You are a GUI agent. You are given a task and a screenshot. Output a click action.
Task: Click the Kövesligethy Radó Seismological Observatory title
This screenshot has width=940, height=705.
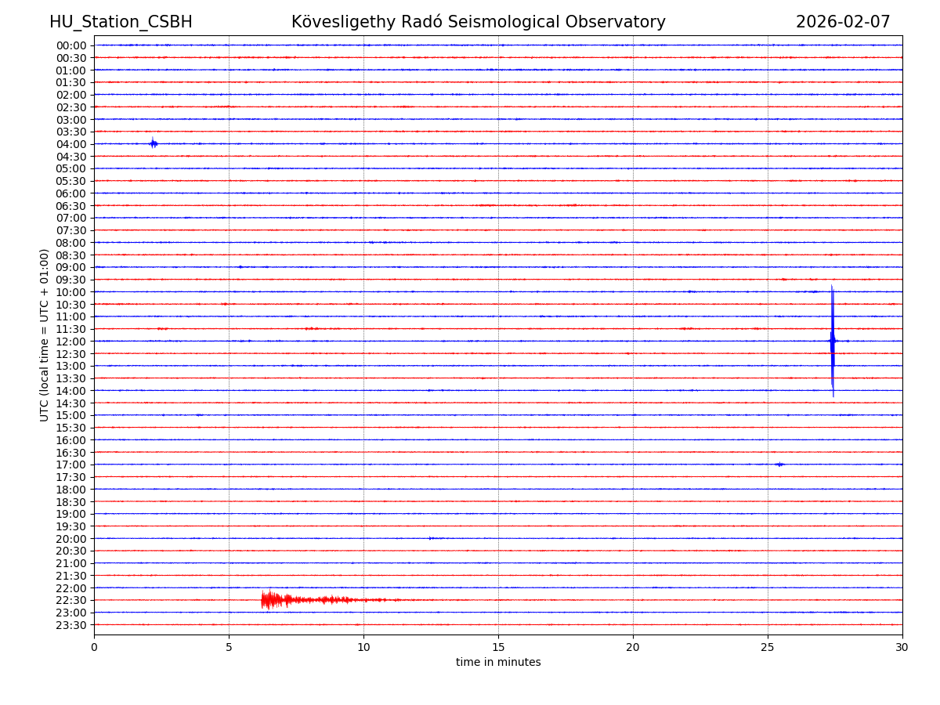(478, 22)
